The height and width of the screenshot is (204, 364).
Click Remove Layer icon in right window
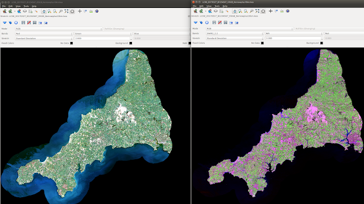(210, 11)
